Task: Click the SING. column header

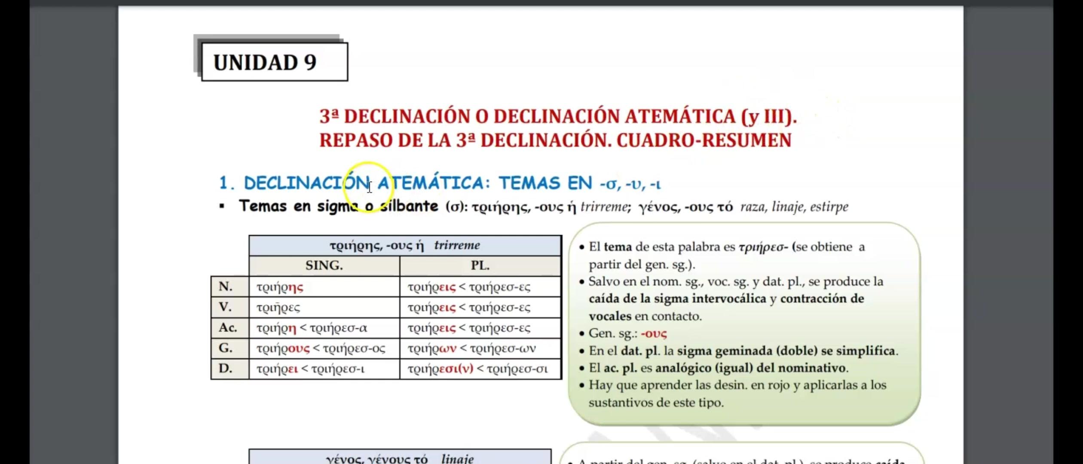Action: [324, 266]
